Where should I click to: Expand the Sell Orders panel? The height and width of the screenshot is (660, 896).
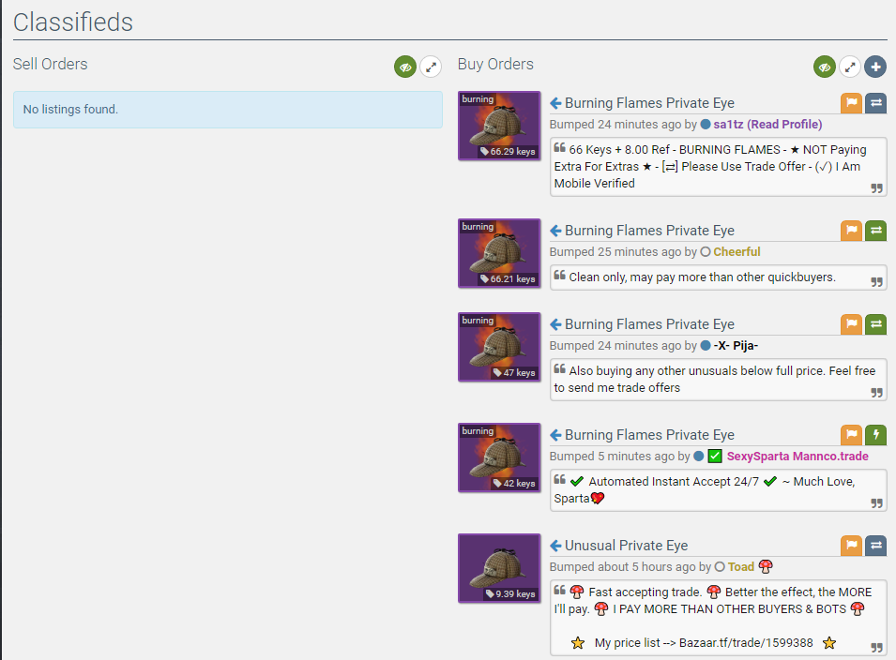[x=431, y=67]
